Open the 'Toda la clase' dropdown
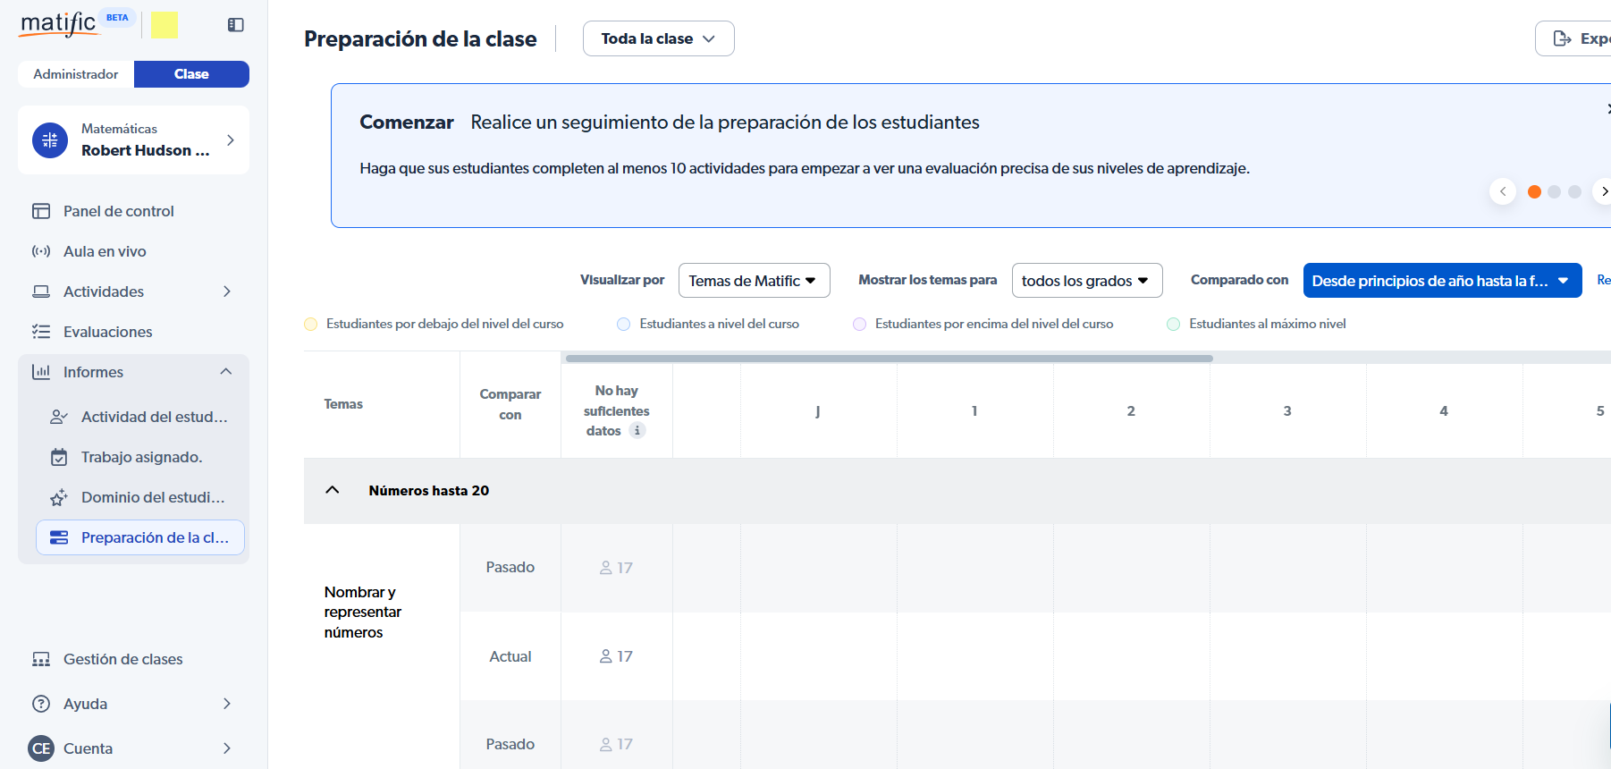The width and height of the screenshot is (1611, 769). 658,38
